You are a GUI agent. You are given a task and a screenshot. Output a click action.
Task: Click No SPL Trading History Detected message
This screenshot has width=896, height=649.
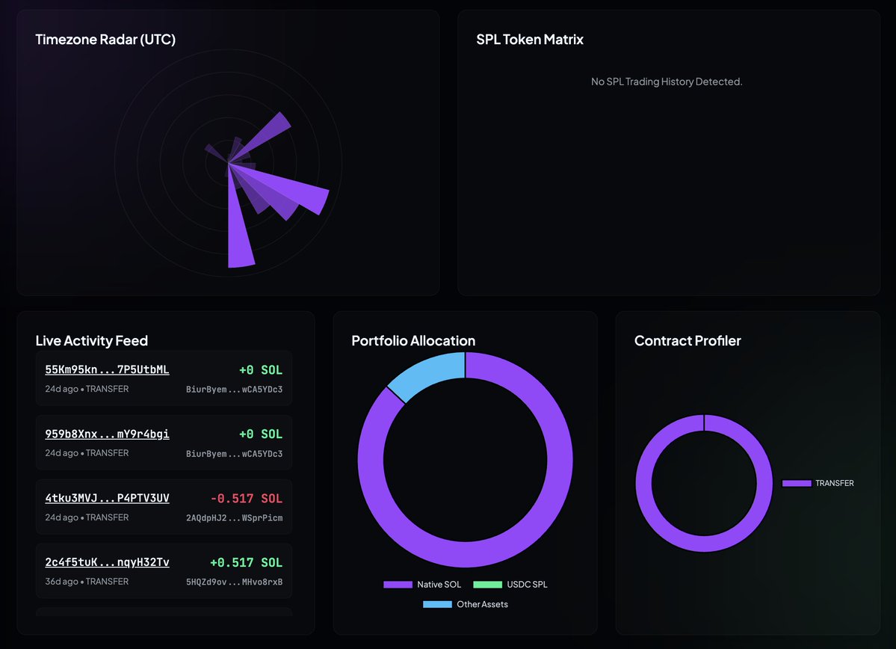point(667,81)
